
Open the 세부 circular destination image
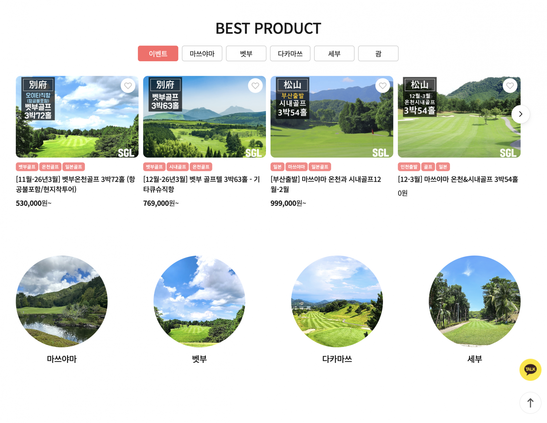pos(475,301)
